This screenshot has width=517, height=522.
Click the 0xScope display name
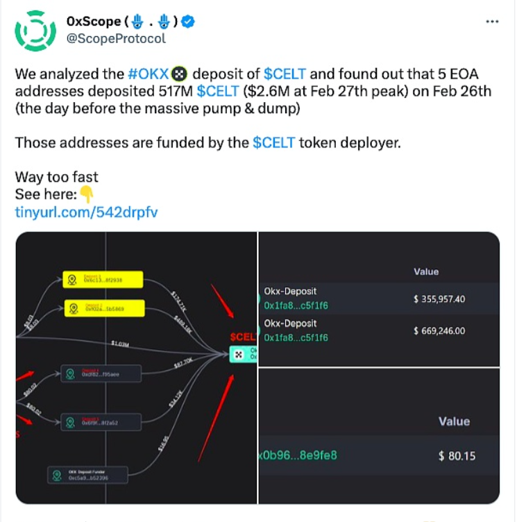(x=94, y=22)
